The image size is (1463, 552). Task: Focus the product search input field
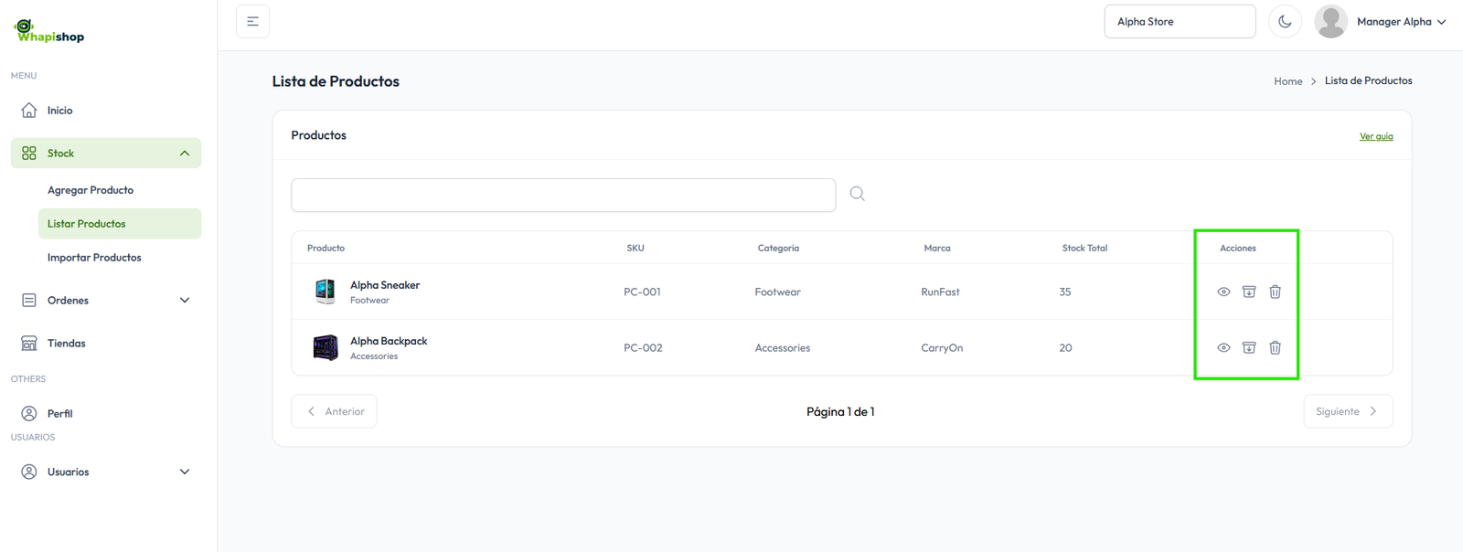[563, 196]
